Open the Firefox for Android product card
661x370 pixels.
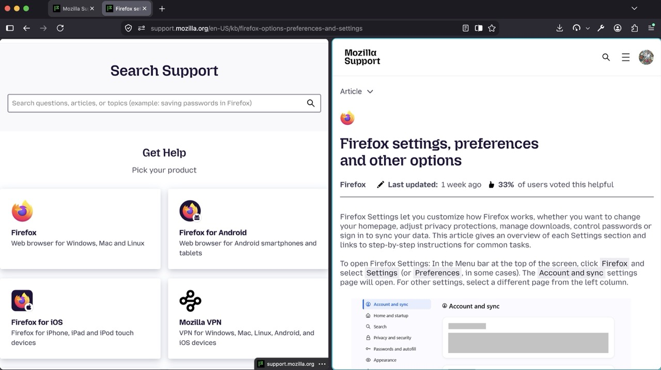[248, 228]
